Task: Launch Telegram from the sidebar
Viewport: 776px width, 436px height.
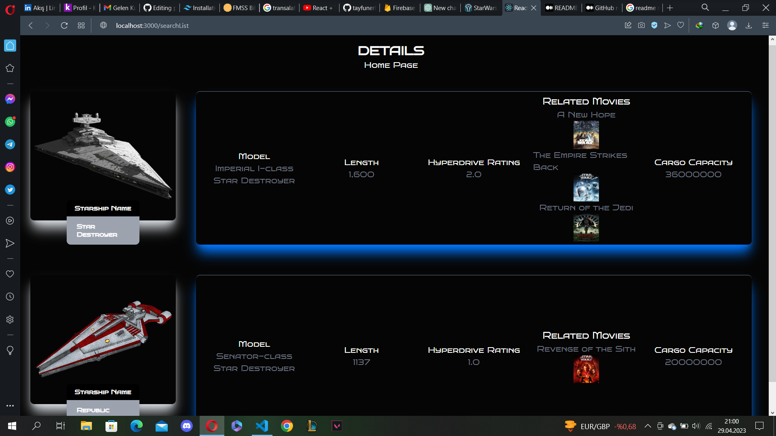Action: [x=10, y=144]
